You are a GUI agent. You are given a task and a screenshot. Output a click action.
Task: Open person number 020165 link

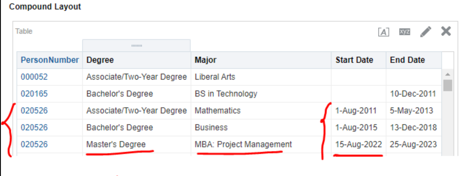(x=34, y=94)
